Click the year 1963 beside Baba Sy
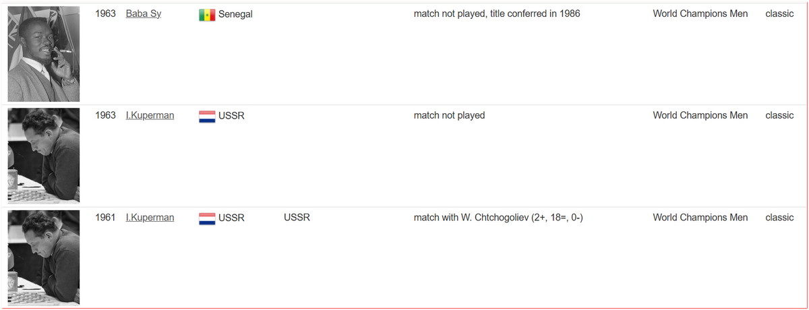 [x=106, y=13]
